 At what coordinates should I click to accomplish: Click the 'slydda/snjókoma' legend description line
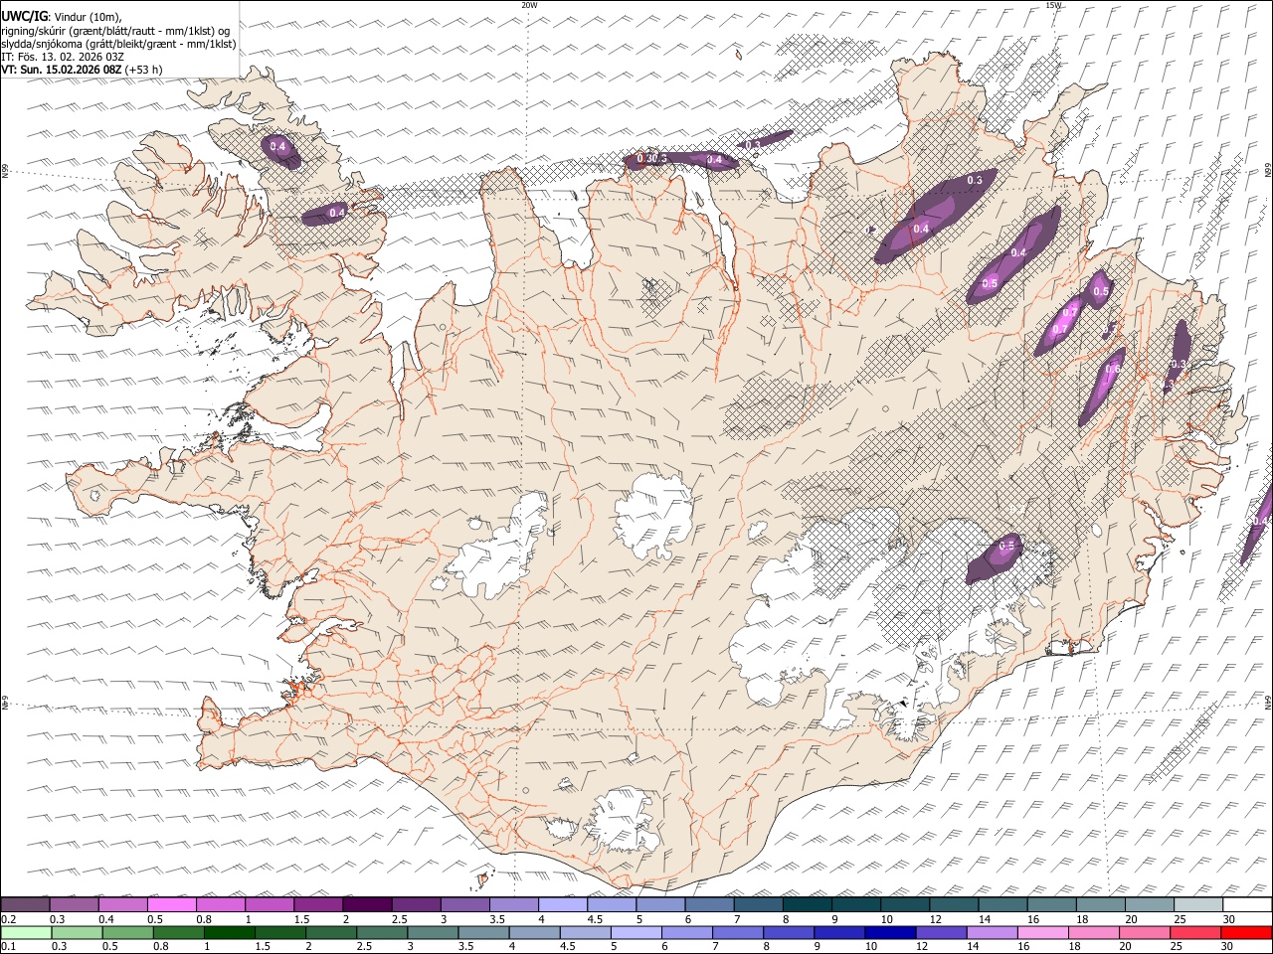pos(118,44)
